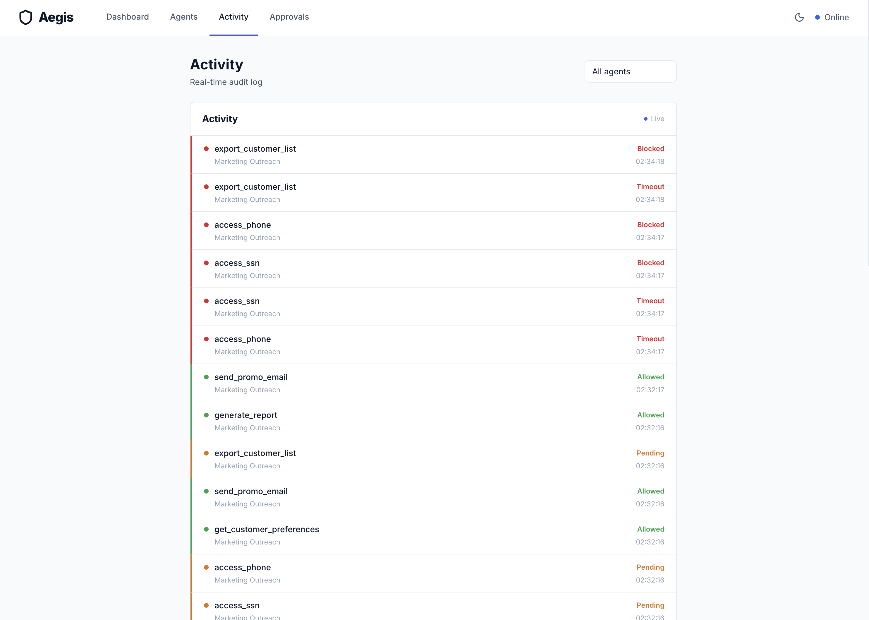Click orange dot beside pending access_phone
Viewport: 869px width, 620px height.
(x=206, y=567)
